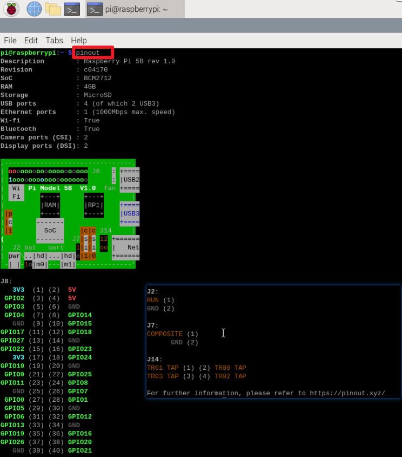Image resolution: width=402 pixels, height=457 pixels.
Task: Open the File menu
Action: (10, 40)
